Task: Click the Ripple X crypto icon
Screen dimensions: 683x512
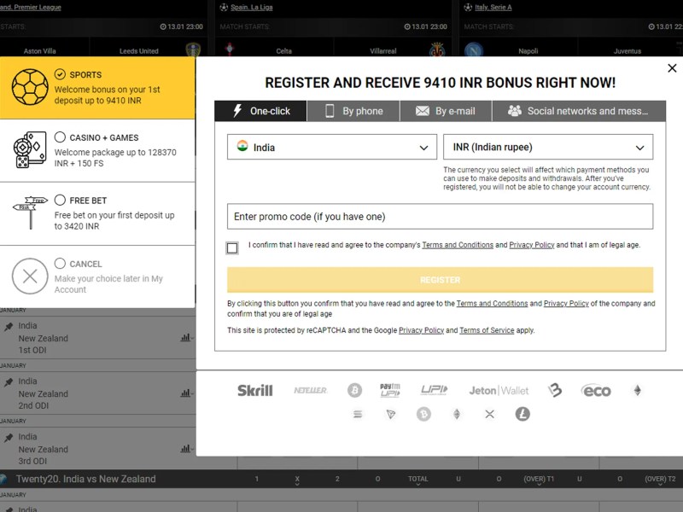Action: tap(489, 414)
